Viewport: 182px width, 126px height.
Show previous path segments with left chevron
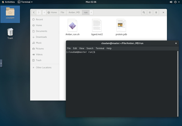44,12
